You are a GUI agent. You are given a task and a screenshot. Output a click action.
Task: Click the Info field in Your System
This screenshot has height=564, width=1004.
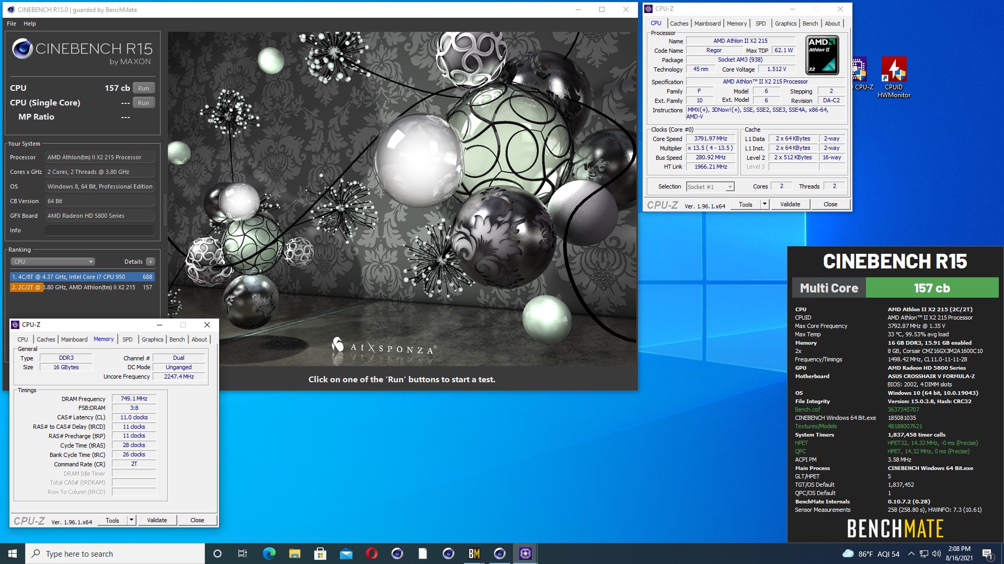click(99, 230)
